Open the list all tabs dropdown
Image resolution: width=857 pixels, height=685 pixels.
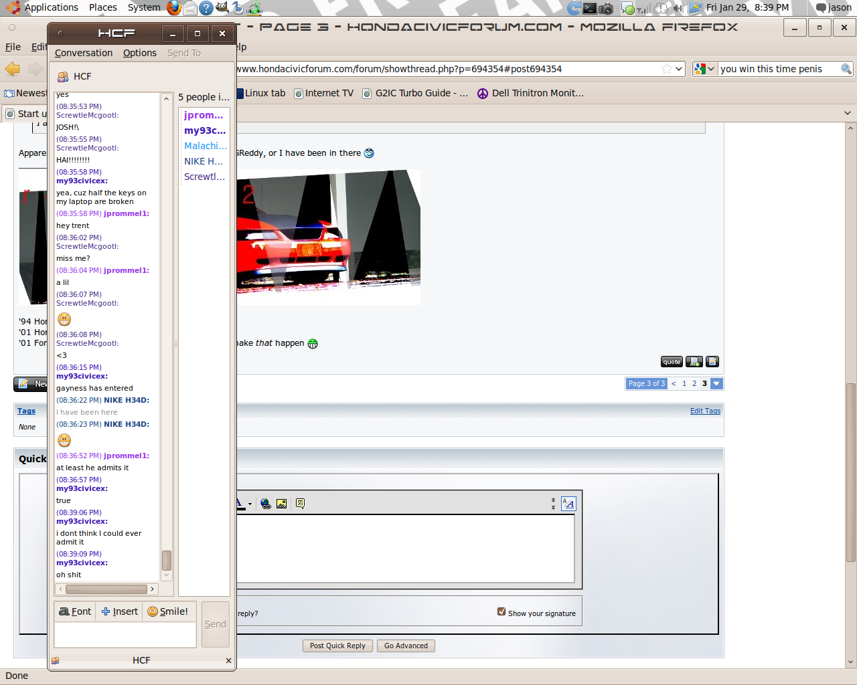[x=848, y=113]
